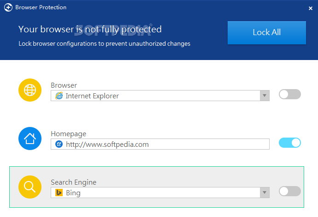Expand the Search Engine dropdown arrow
This screenshot has height=217, width=318.
pos(265,193)
